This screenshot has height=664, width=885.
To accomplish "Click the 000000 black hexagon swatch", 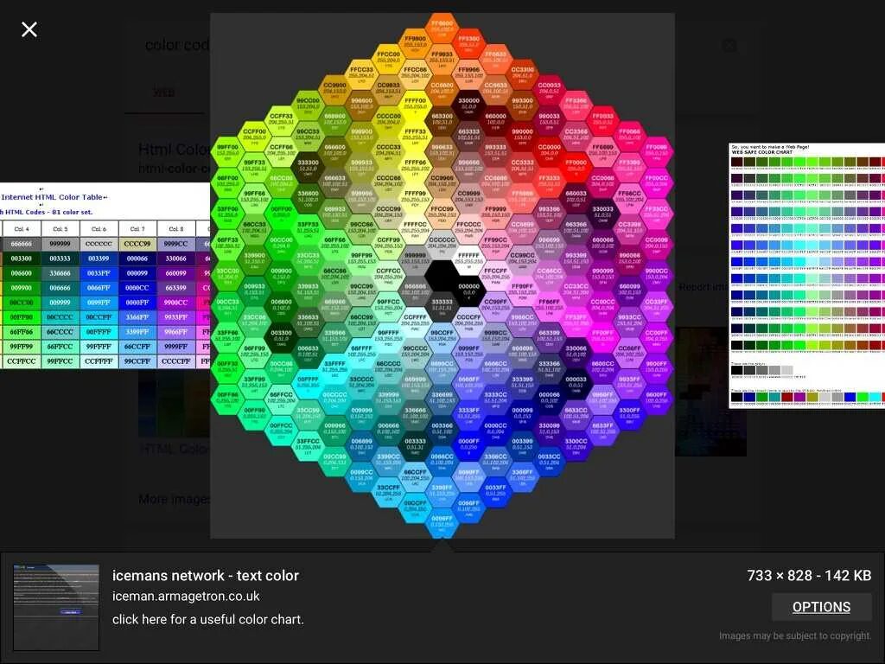I will (x=468, y=290).
